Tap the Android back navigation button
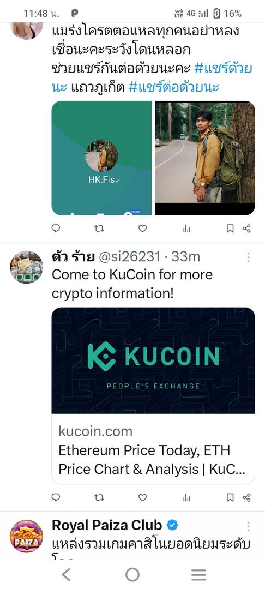Viewport: 265px width, 589px height. coord(66,574)
